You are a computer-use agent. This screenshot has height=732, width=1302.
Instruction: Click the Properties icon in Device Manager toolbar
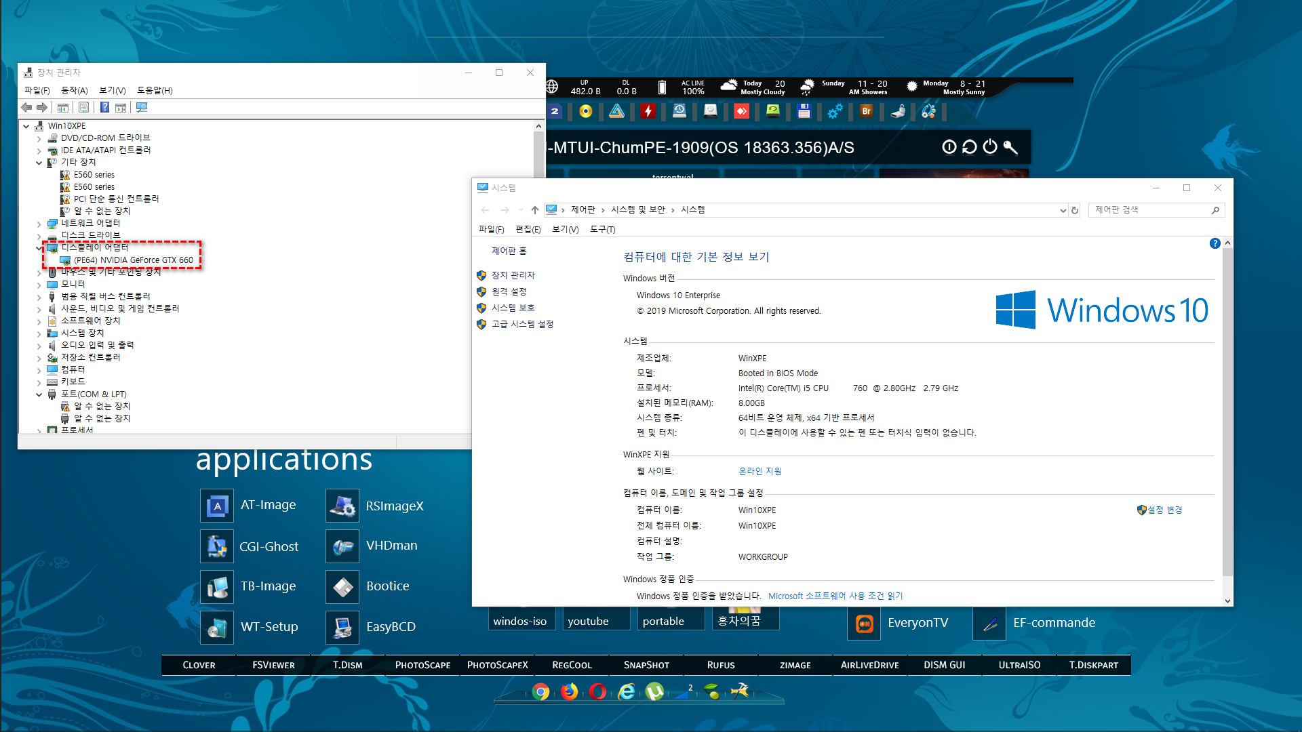coord(83,107)
